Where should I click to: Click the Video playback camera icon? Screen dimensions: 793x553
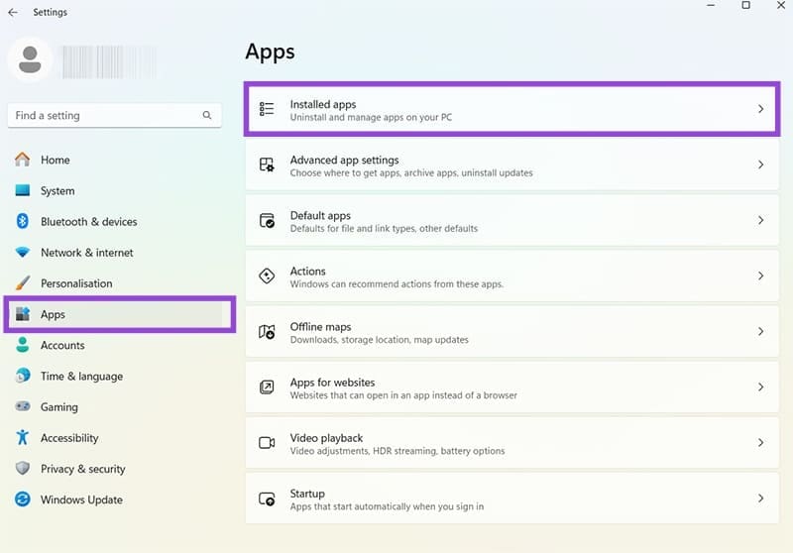[x=267, y=443]
